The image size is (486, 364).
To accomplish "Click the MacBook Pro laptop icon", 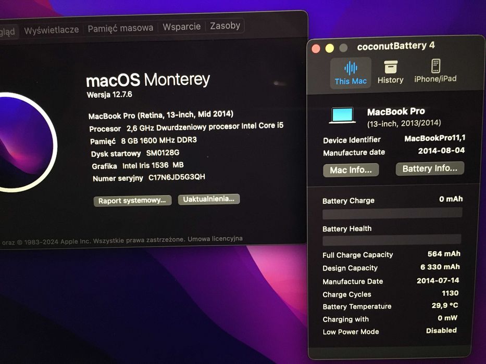I will click(x=342, y=115).
